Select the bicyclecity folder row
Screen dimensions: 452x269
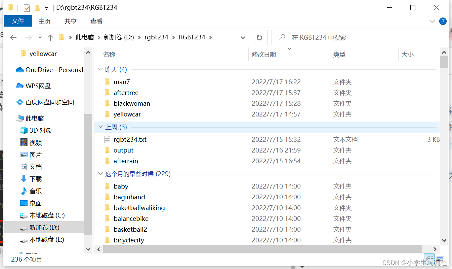click(267, 240)
